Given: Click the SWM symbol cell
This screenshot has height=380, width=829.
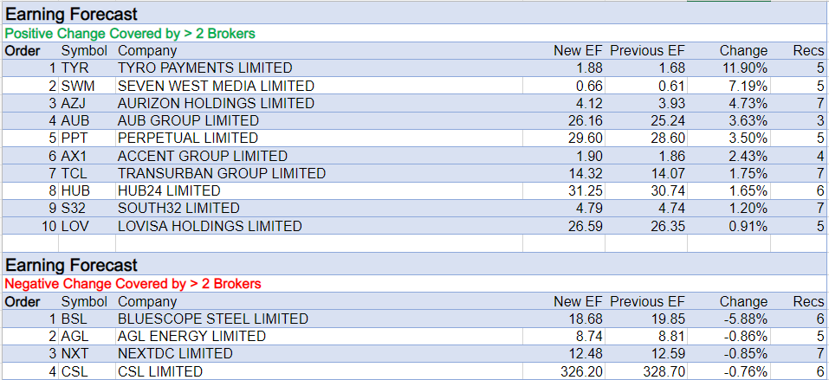Looking at the screenshot, I should (x=78, y=86).
